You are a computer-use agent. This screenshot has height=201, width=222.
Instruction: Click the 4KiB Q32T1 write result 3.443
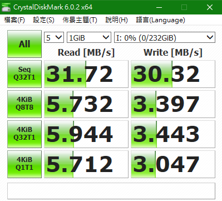[x=173, y=134]
